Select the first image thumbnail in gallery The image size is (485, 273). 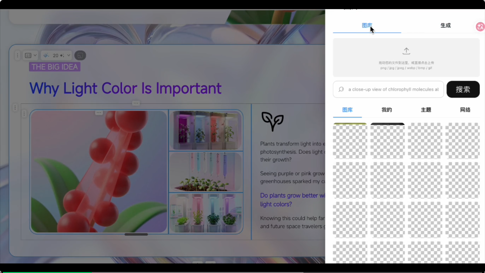click(350, 141)
